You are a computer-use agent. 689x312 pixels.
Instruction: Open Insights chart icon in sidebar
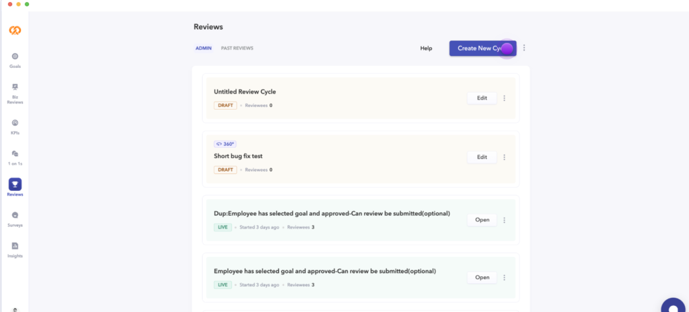pos(15,246)
